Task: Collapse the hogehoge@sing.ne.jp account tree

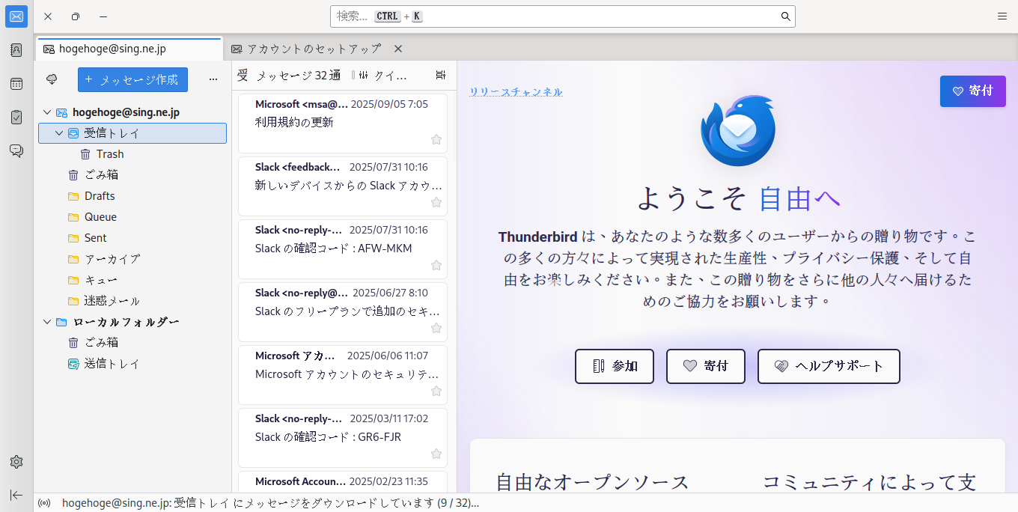Action: pyautogui.click(x=47, y=112)
